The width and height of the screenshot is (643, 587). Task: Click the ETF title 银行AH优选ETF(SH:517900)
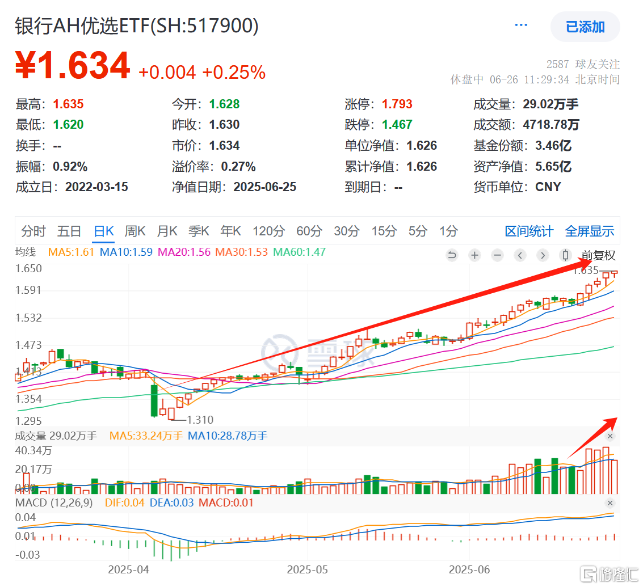pos(137,26)
